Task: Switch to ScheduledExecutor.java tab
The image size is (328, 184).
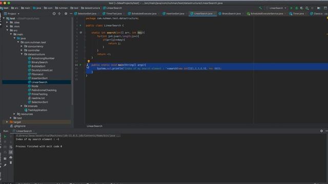Action: [x=143, y=14]
